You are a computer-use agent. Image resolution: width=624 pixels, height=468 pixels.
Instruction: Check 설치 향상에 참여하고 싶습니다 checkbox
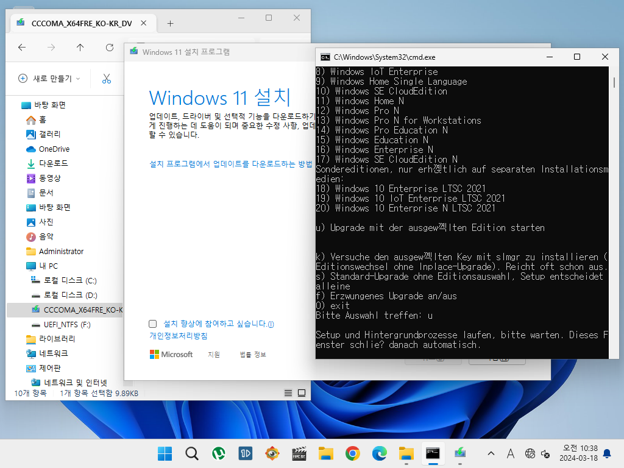click(x=152, y=324)
